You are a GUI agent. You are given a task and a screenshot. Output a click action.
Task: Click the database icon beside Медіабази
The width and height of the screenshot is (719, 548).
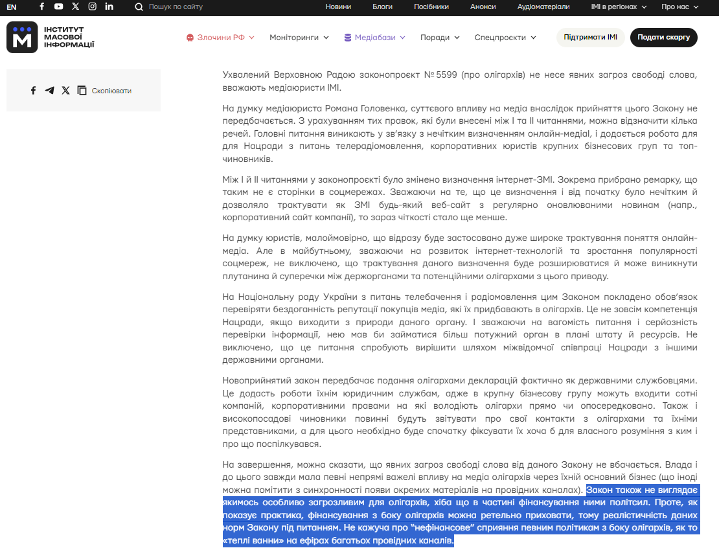coord(348,38)
